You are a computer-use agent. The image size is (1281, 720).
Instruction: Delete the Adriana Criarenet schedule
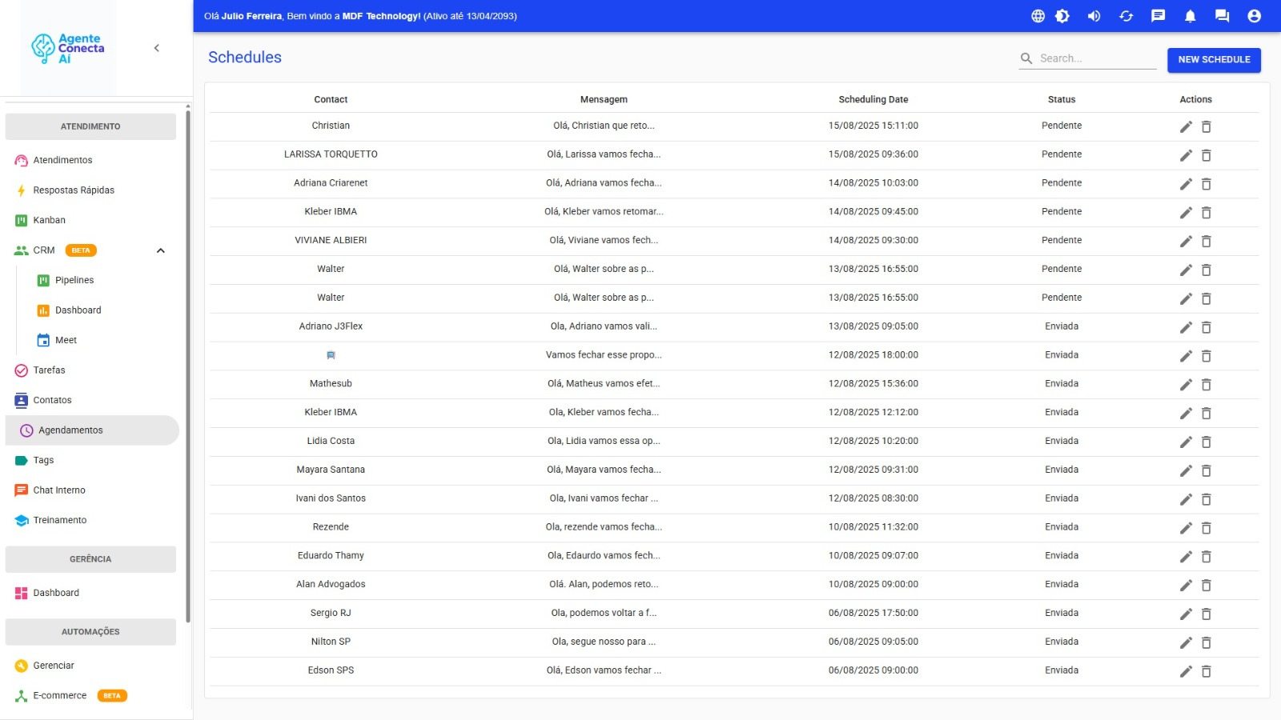1207,184
